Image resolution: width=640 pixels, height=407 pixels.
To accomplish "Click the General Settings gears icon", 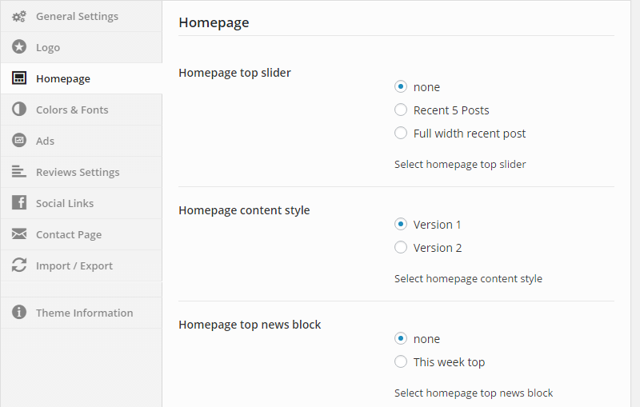I will [19, 16].
